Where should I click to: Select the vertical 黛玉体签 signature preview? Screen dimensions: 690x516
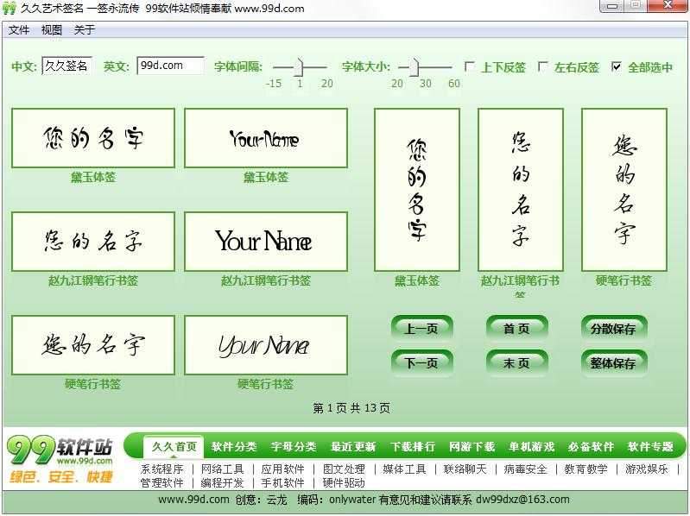pyautogui.click(x=417, y=190)
